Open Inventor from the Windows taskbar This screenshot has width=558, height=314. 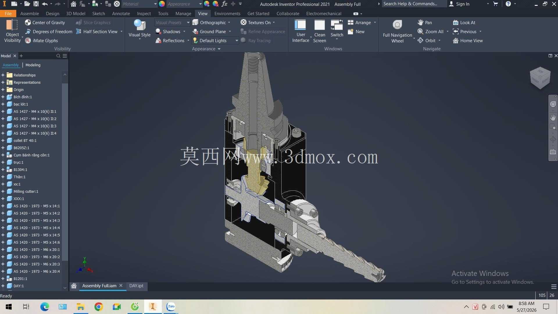click(153, 306)
